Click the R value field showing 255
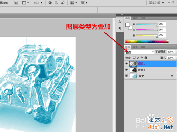 (x=162, y=24)
